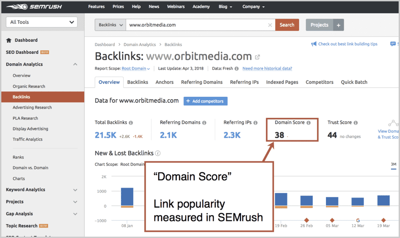This screenshot has width=400, height=238.
Task: Click the Add competitors button
Action: click(205, 101)
